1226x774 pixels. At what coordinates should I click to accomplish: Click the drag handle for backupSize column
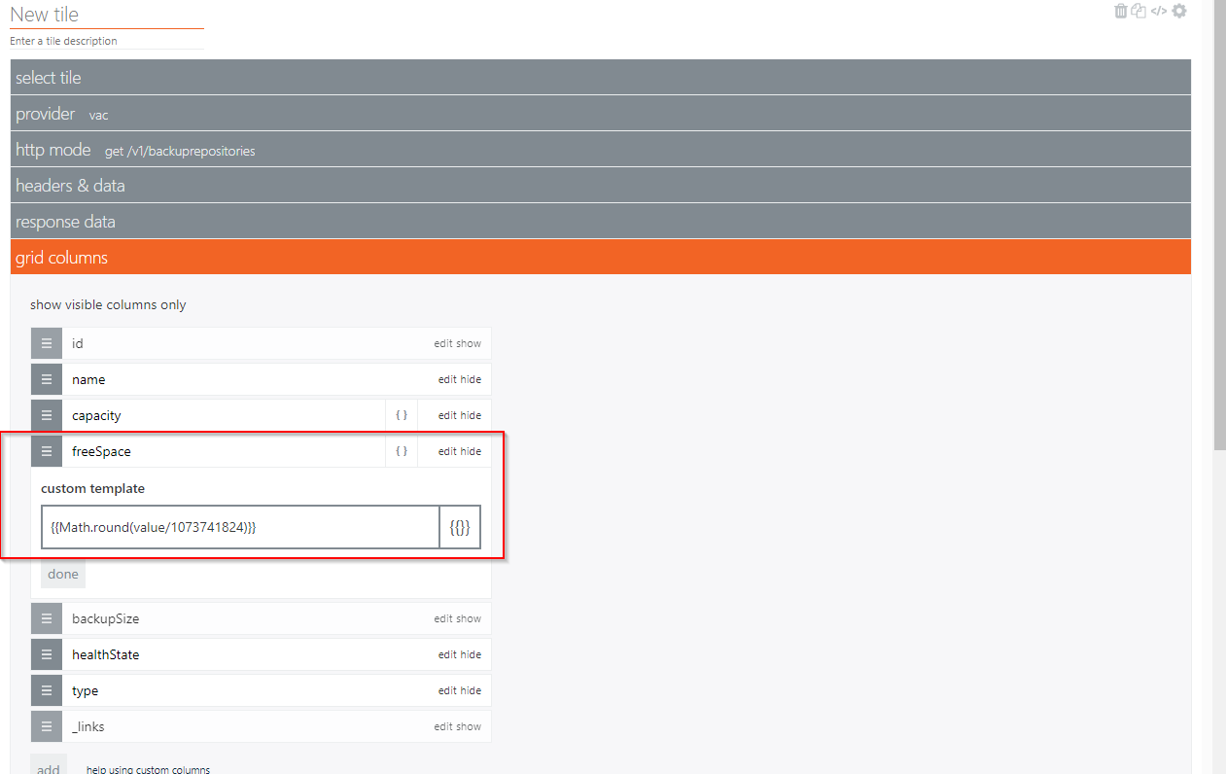coord(46,618)
